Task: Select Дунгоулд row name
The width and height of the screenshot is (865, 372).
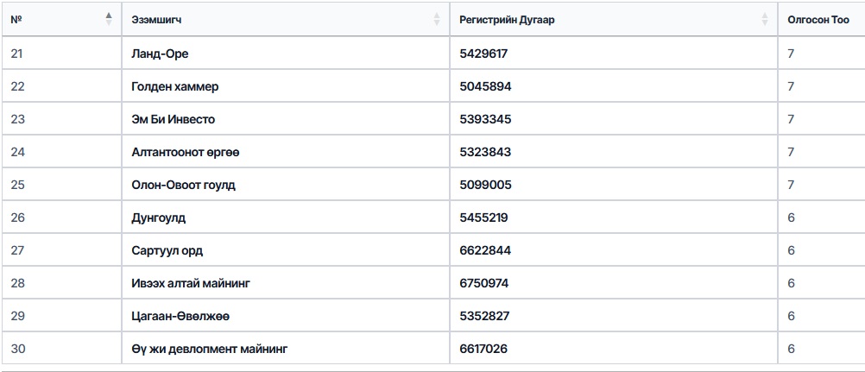Action: coord(158,218)
